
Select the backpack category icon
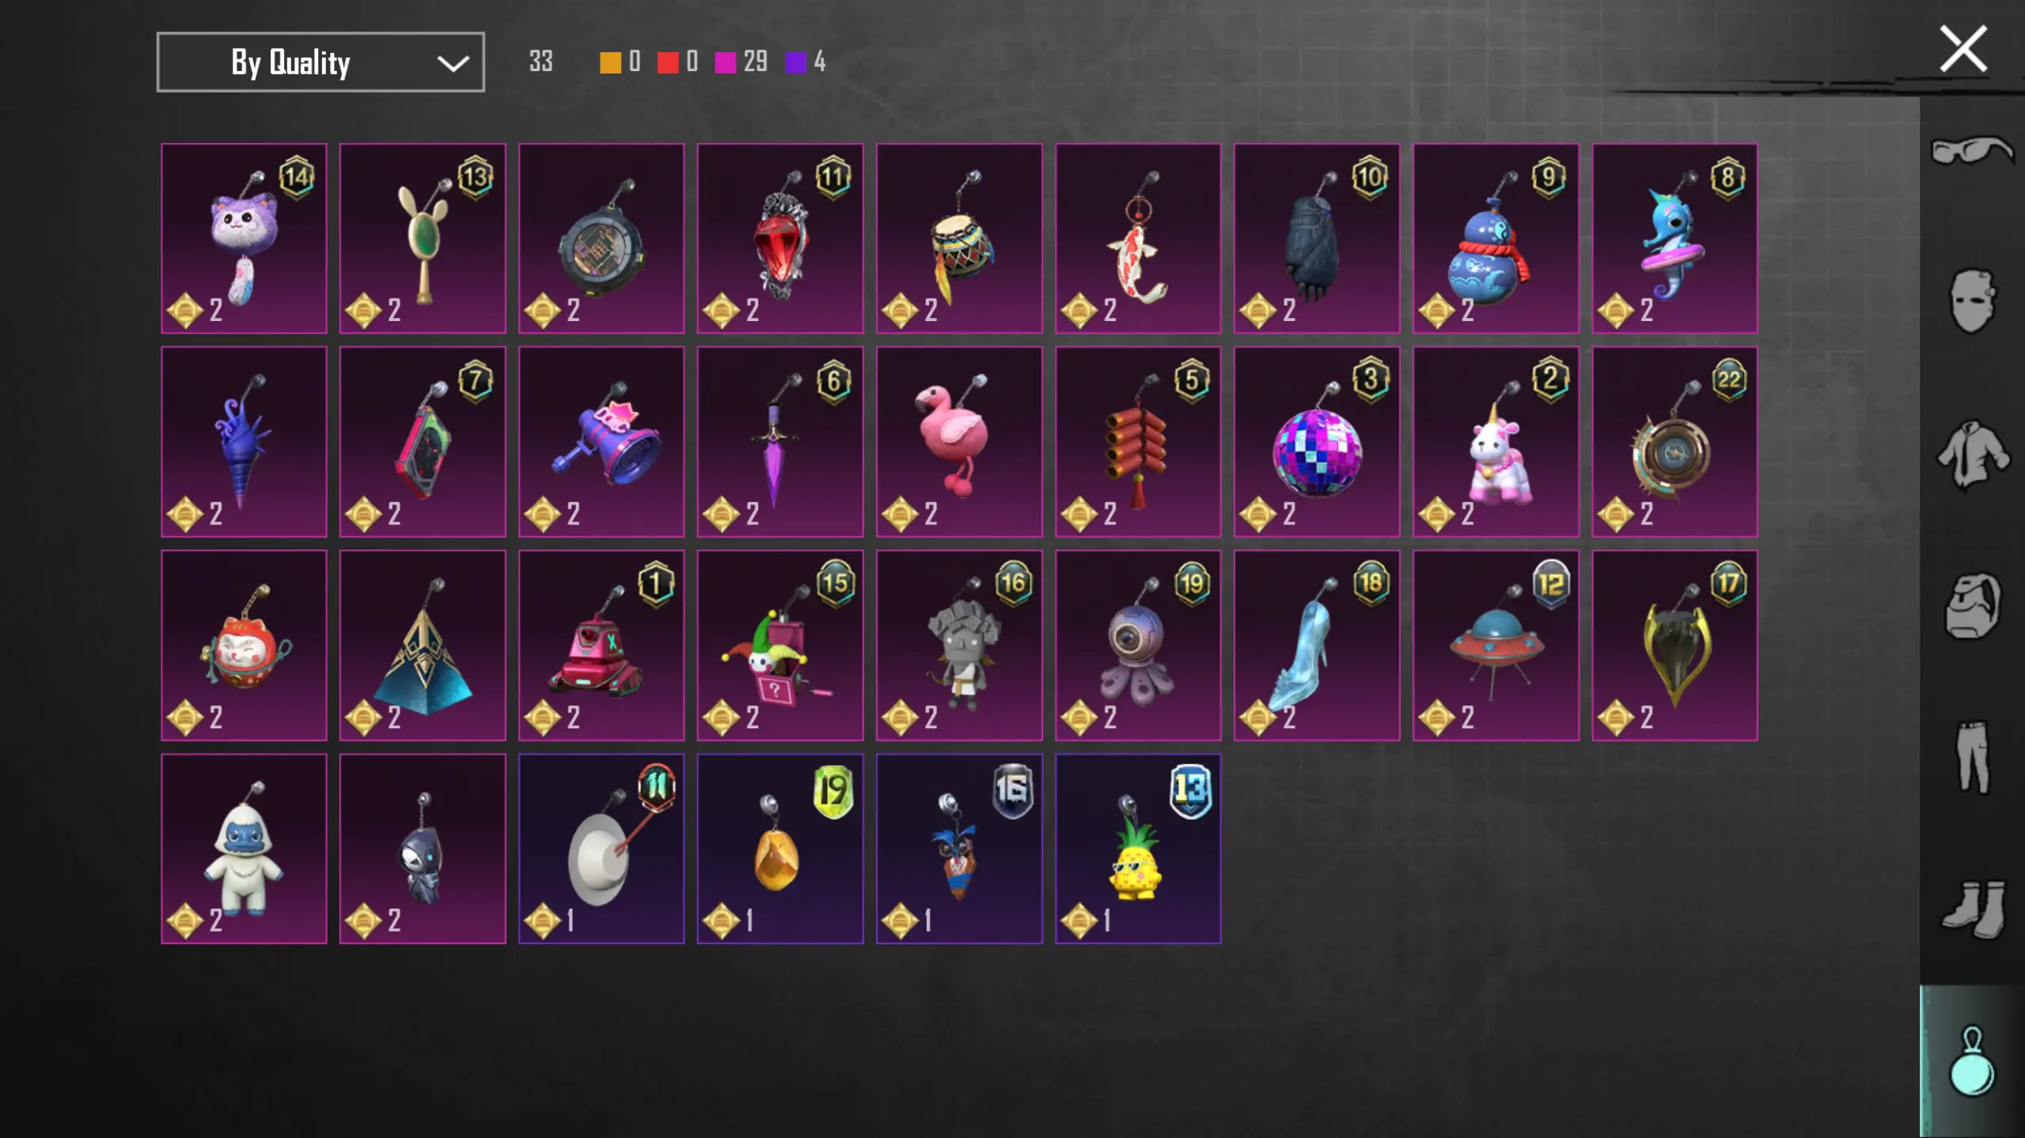[x=1972, y=607]
